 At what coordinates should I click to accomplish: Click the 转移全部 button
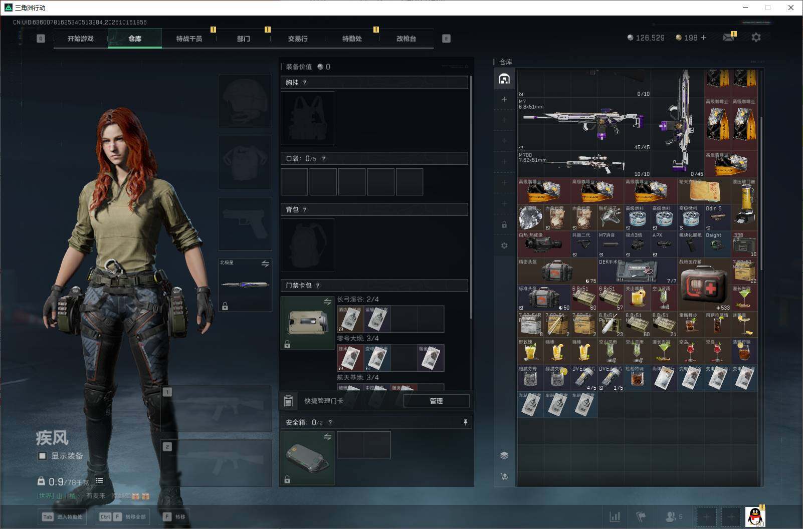[123, 516]
